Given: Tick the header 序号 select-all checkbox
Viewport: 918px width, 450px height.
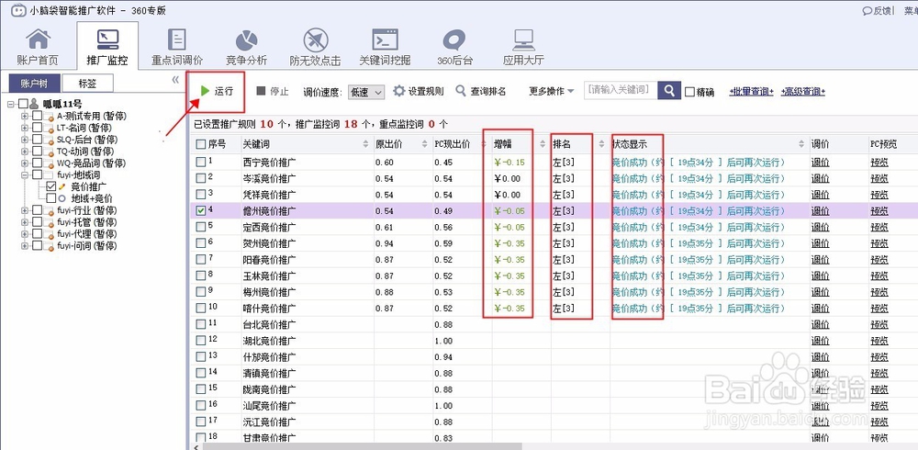Looking at the screenshot, I should point(201,144).
